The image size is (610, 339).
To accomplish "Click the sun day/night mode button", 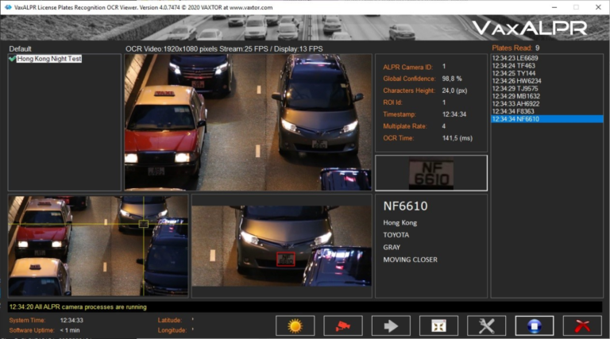I will pyautogui.click(x=295, y=326).
